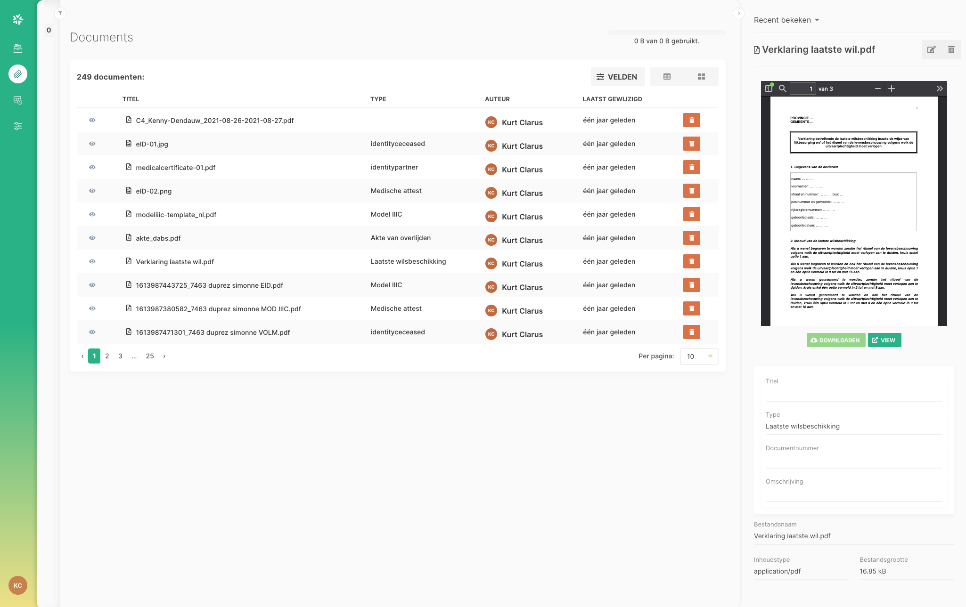The width and height of the screenshot is (966, 607).
Task: Jump to page 25 in the pagination
Action: pyautogui.click(x=150, y=356)
